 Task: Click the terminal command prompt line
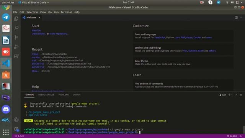[82, 132]
